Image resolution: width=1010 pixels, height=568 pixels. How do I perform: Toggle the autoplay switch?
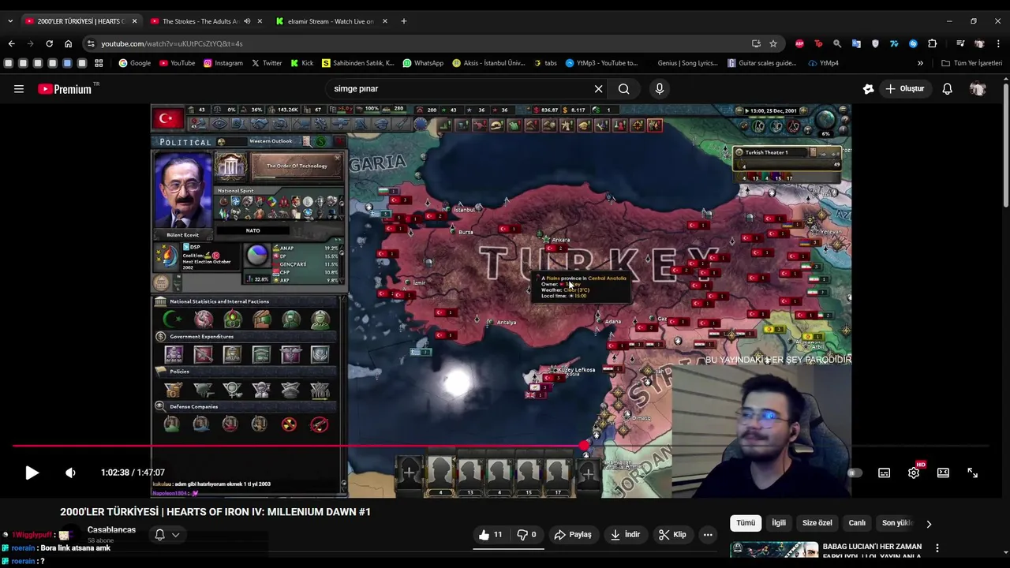point(855,473)
